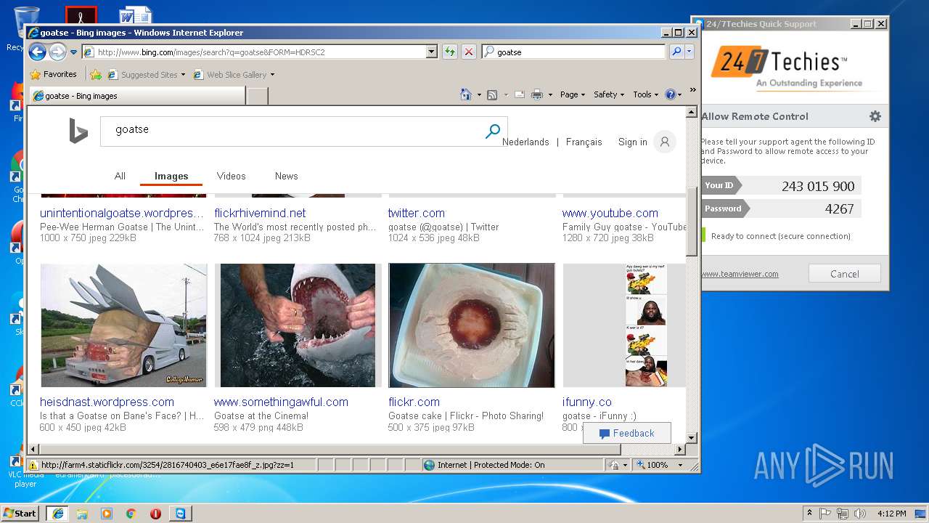
Task: Switch to All results tab
Action: pyautogui.click(x=120, y=176)
